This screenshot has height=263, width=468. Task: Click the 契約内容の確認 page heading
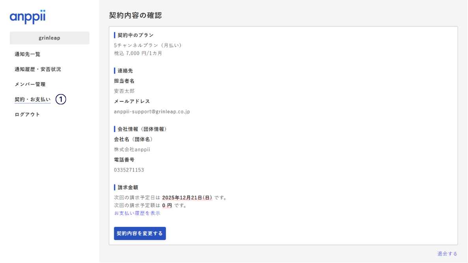[x=135, y=15]
